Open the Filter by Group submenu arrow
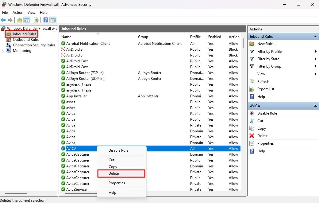 [x=316, y=66]
